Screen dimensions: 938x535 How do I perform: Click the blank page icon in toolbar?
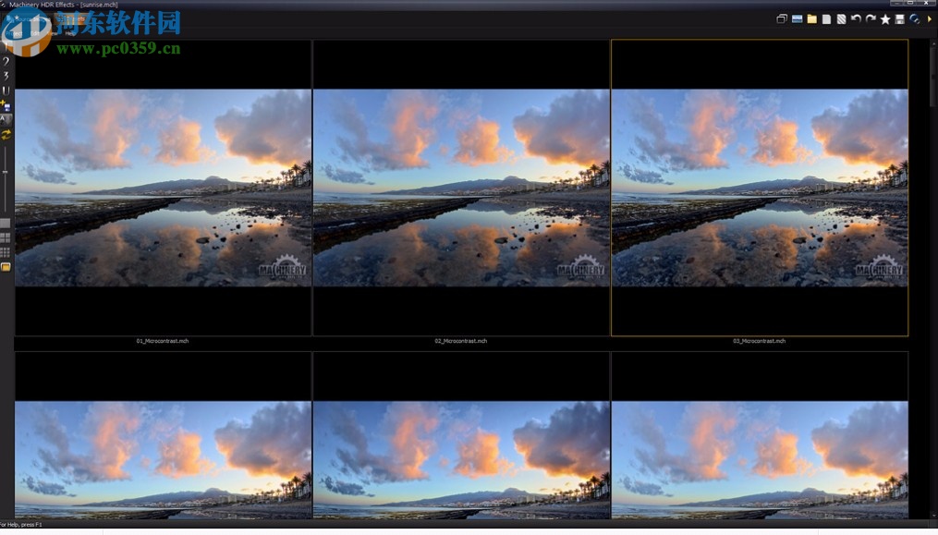[x=826, y=19]
